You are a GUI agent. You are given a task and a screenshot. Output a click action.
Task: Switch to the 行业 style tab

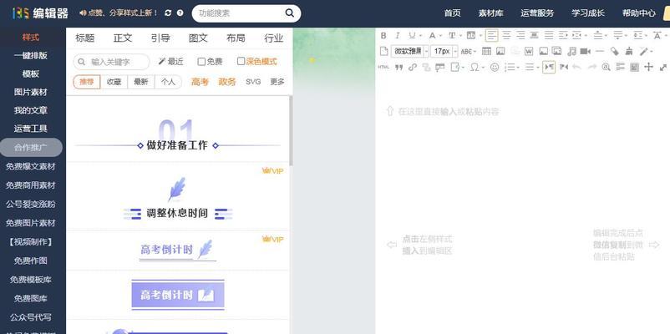[274, 38]
